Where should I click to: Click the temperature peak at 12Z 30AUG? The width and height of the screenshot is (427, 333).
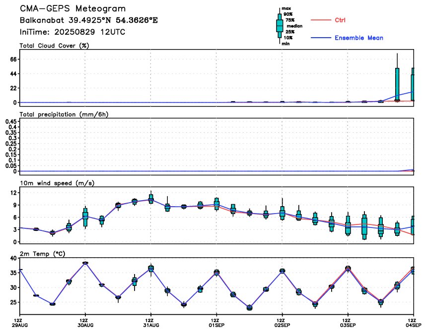[x=85, y=263]
